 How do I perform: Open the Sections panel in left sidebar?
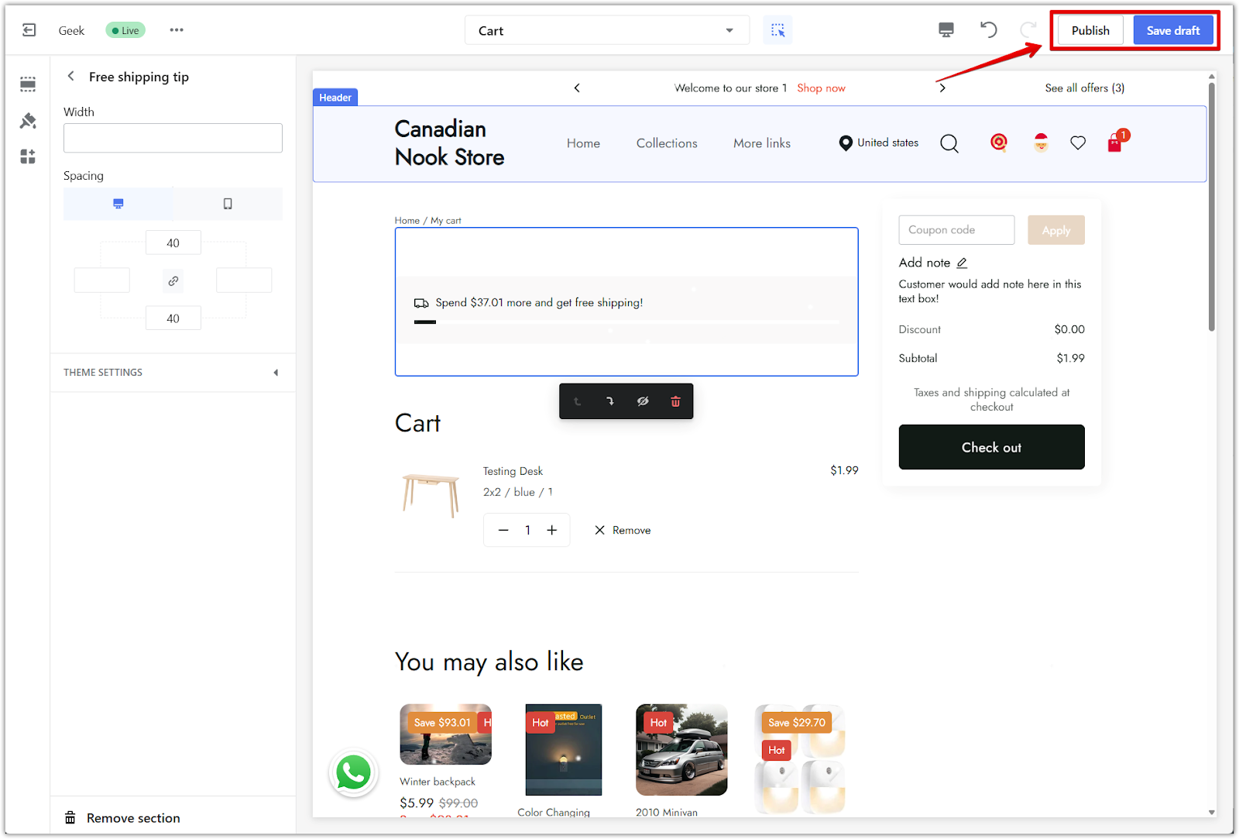click(28, 84)
